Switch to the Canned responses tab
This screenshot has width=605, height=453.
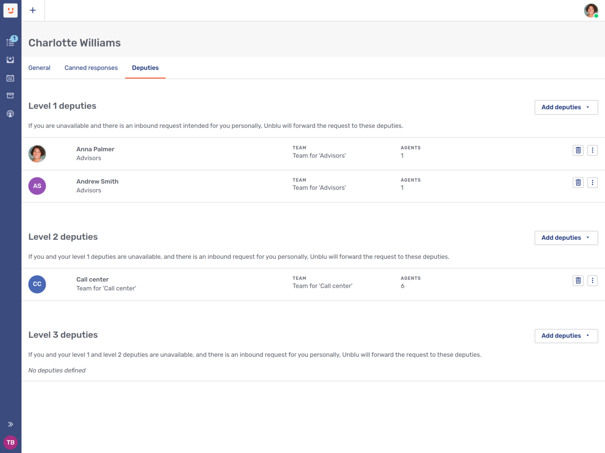(x=91, y=68)
